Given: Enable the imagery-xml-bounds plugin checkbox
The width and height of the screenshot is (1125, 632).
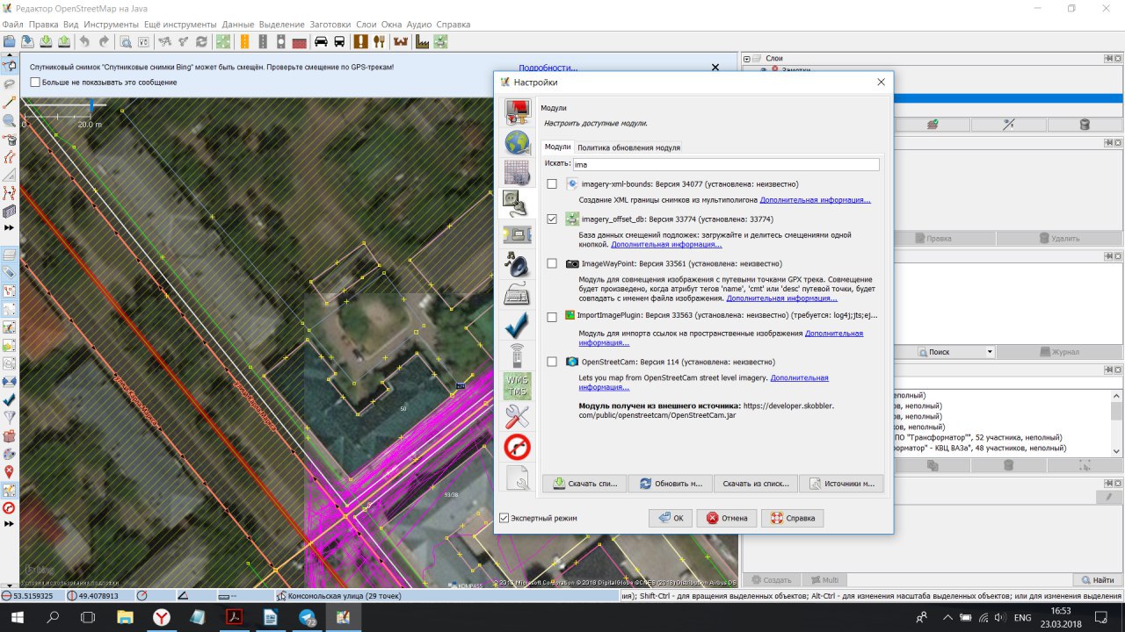Looking at the screenshot, I should (x=552, y=184).
